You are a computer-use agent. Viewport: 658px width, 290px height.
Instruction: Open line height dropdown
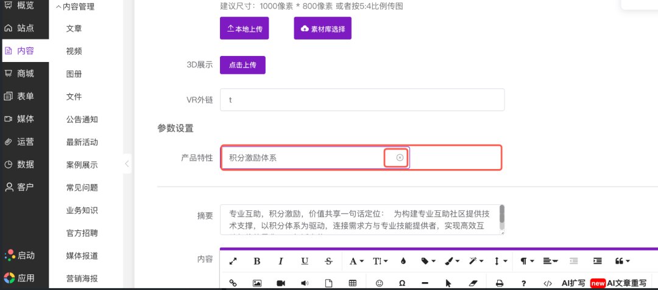(x=500, y=261)
